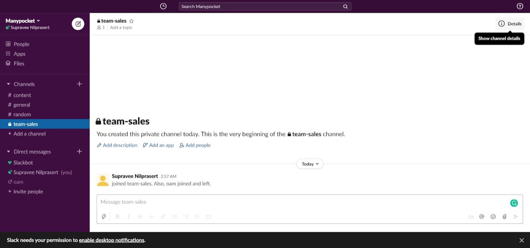Click the search magnifier icon
Viewport: 530px width, 248px height.
[x=345, y=7]
